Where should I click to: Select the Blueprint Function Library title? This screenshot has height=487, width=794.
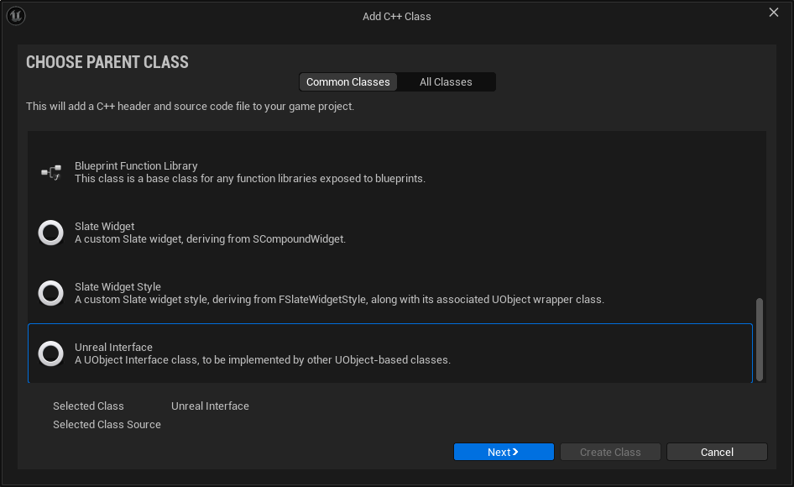136,165
